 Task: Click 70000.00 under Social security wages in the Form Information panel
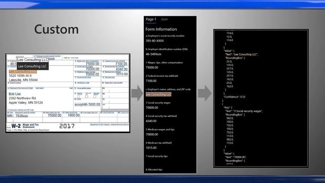coord(152,108)
